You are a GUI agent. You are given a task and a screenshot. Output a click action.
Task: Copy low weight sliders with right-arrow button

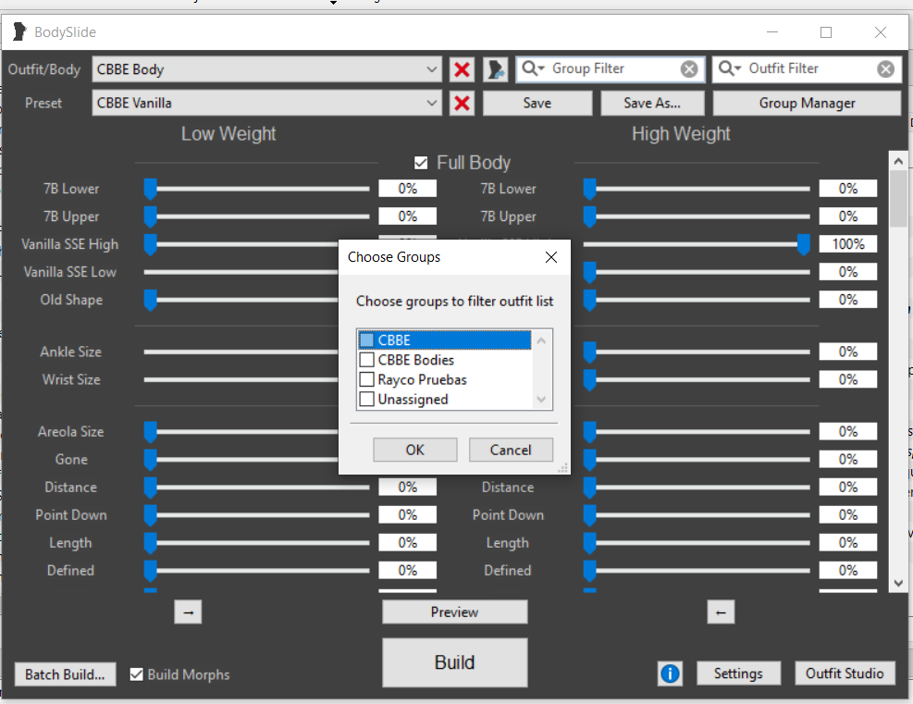tap(188, 611)
